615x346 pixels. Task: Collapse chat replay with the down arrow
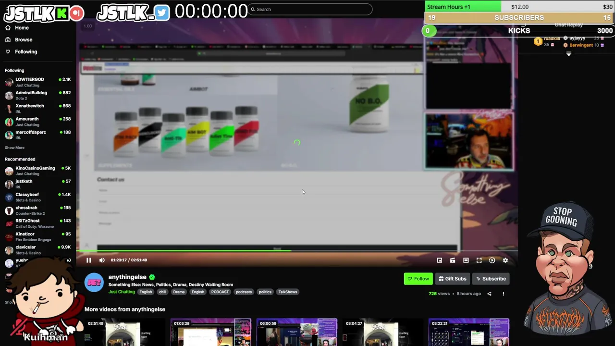pyautogui.click(x=569, y=54)
